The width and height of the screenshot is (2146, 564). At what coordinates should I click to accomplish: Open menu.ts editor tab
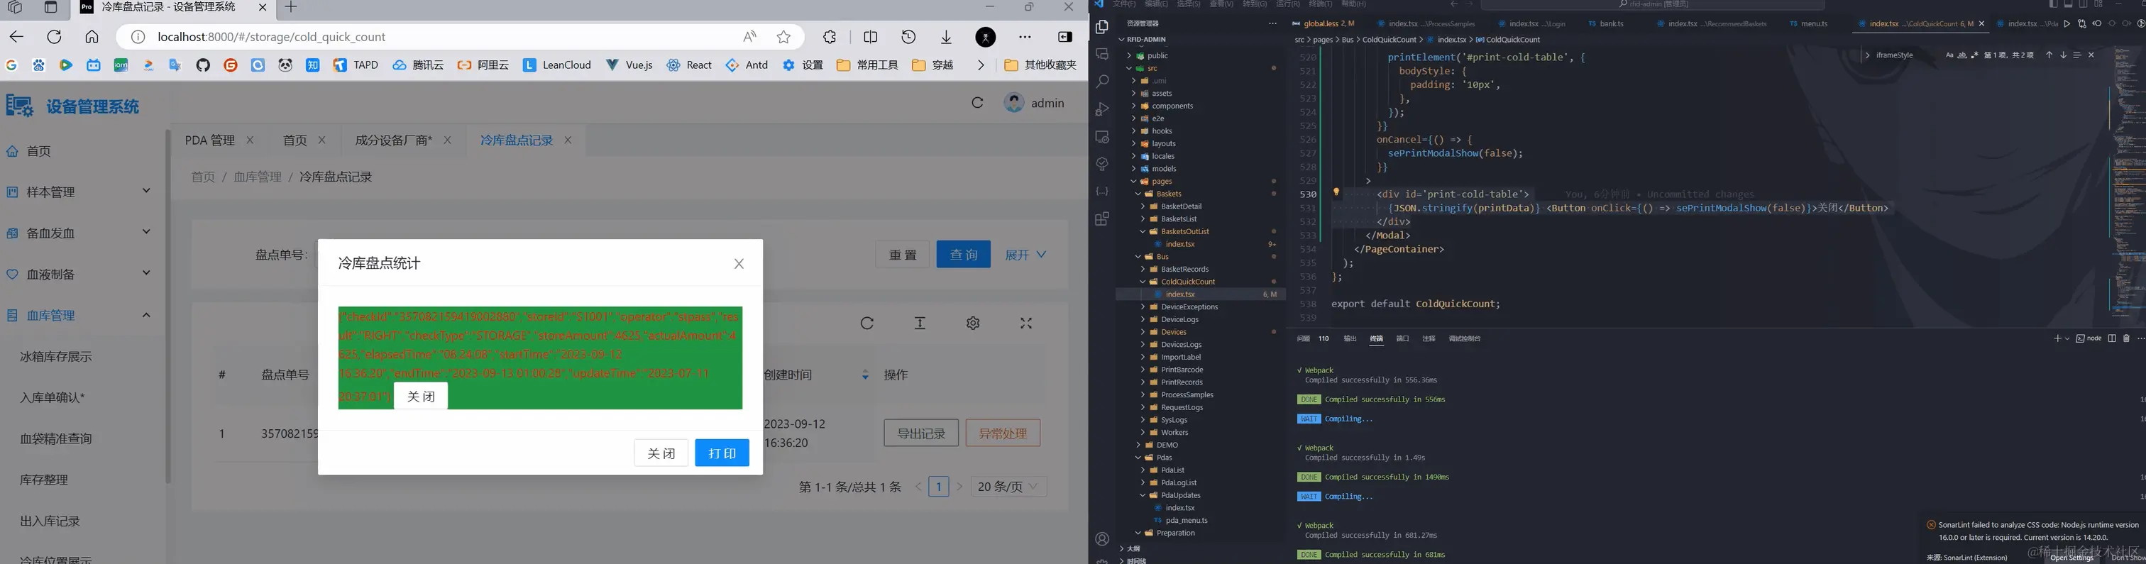[x=1809, y=23]
